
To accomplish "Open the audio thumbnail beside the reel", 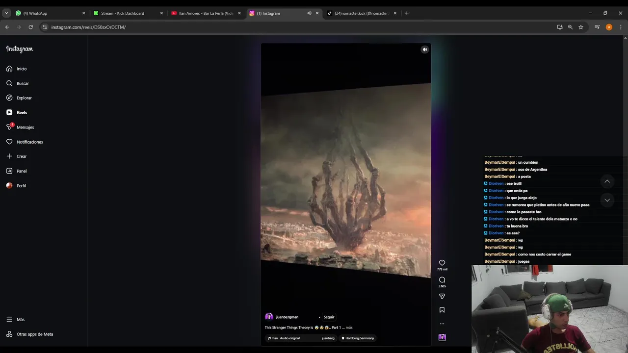I will [442, 337].
